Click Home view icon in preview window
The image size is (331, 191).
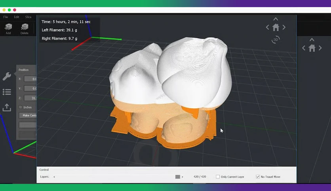[276, 27]
